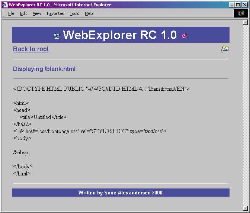Maximize the Internet Explorer window
The image size is (250, 213).
[238, 5]
